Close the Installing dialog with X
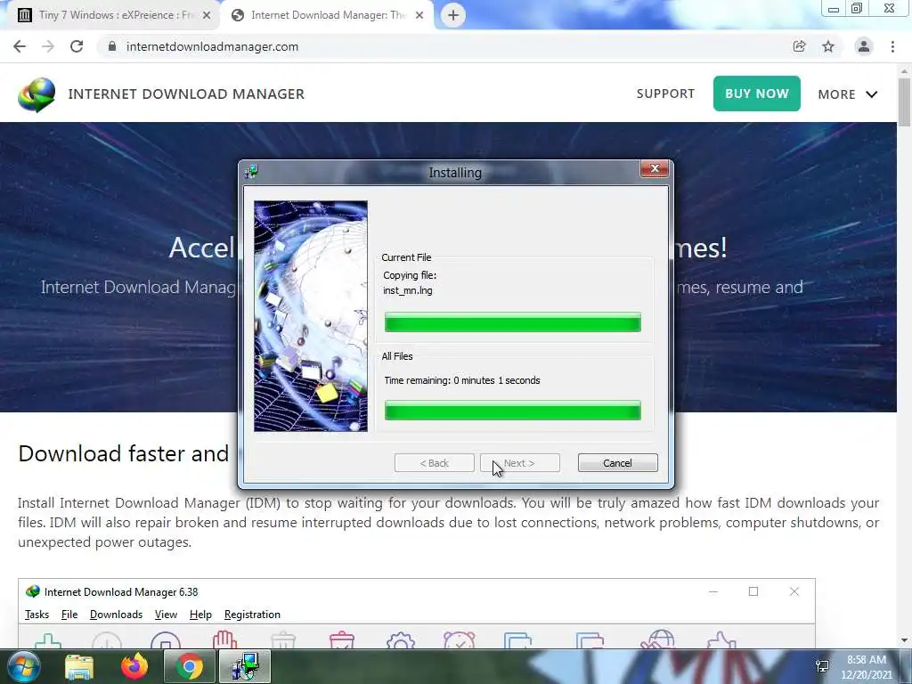The height and width of the screenshot is (684, 912). pos(655,168)
